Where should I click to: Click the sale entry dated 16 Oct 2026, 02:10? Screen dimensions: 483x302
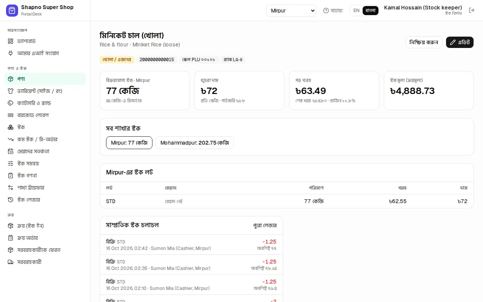pos(191,285)
